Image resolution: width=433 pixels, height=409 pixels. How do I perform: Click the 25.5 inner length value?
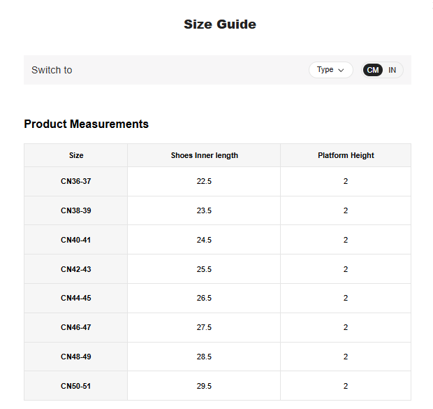click(x=204, y=269)
